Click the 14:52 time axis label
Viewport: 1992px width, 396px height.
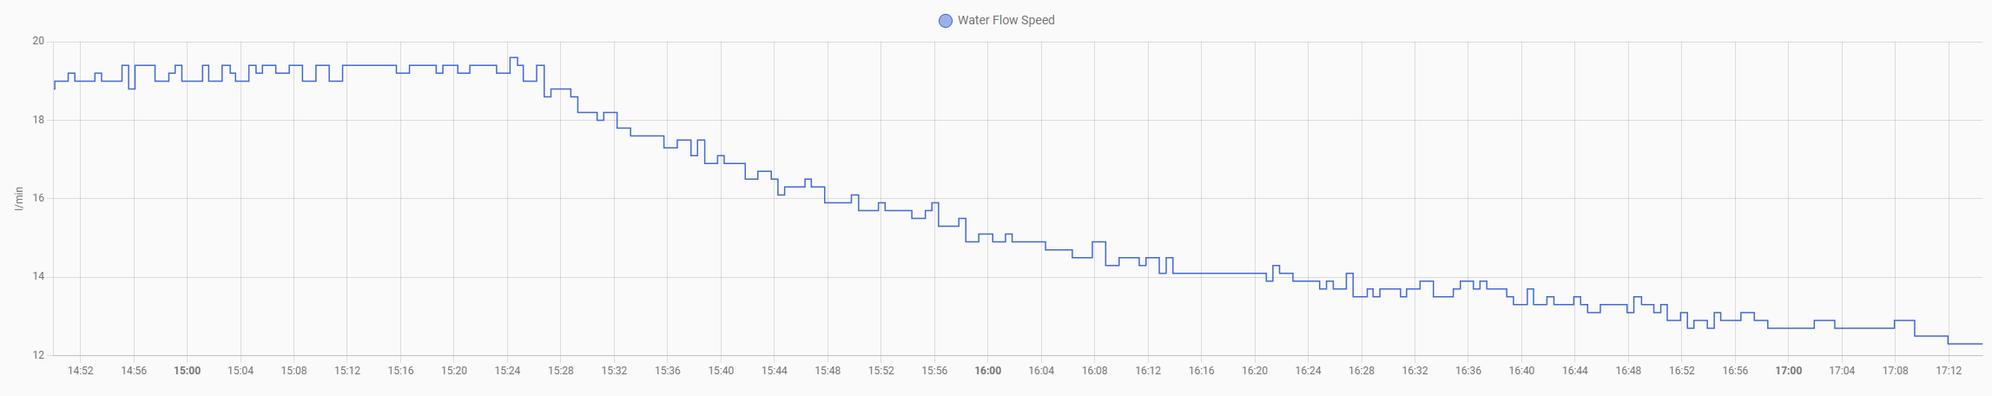point(80,371)
